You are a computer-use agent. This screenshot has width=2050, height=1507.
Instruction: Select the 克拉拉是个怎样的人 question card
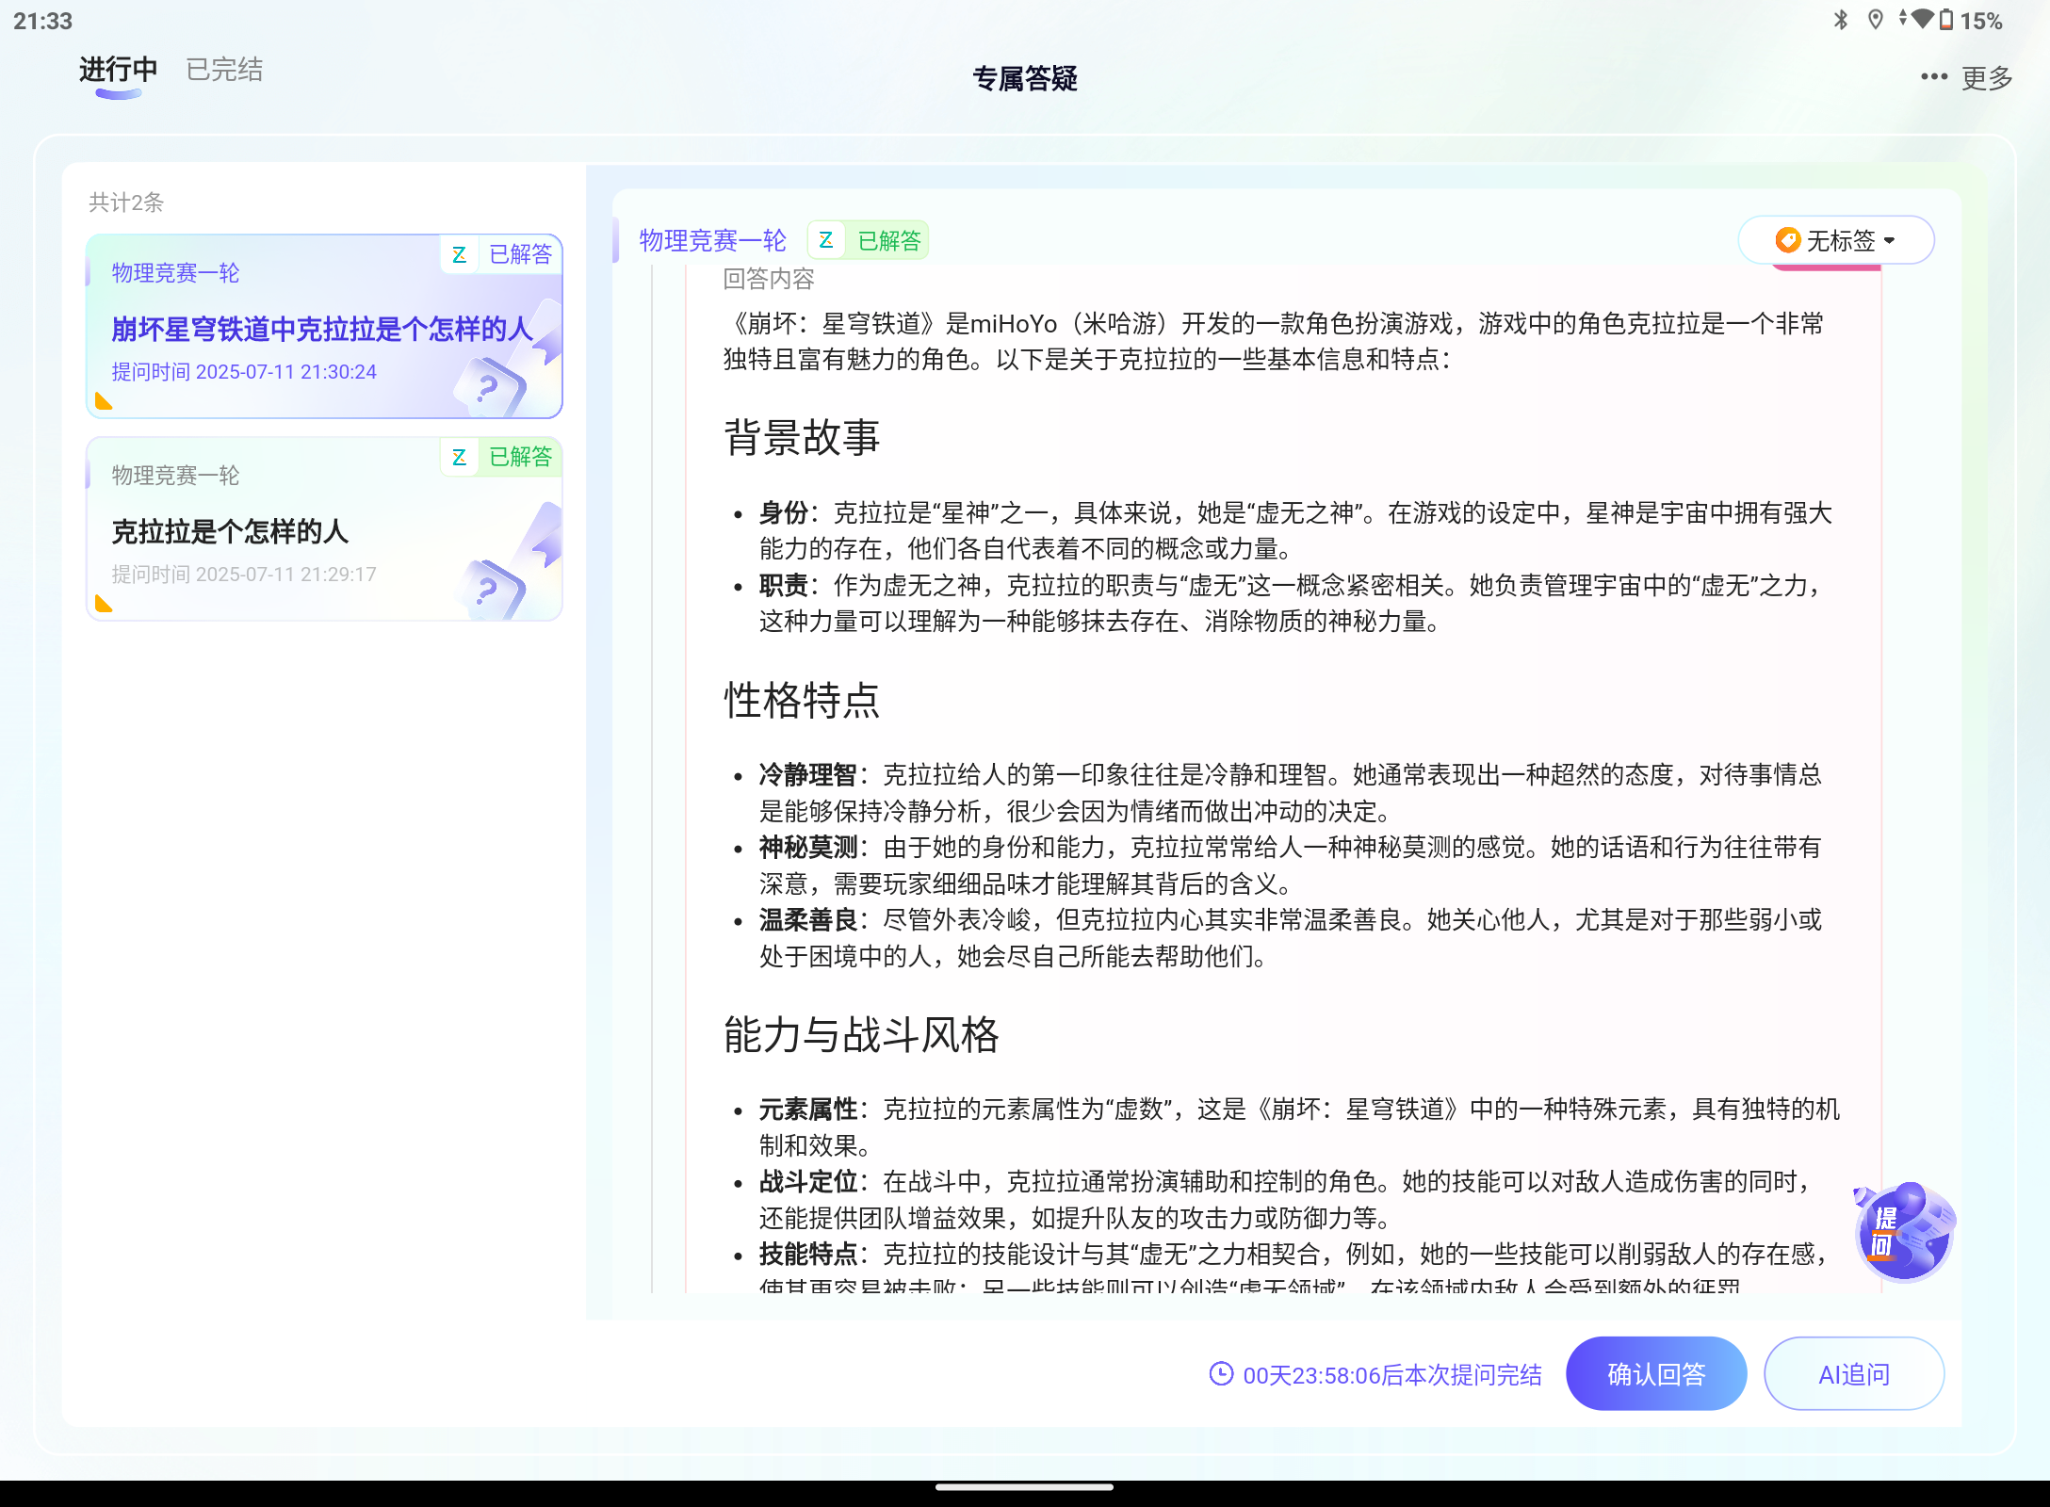point(324,528)
